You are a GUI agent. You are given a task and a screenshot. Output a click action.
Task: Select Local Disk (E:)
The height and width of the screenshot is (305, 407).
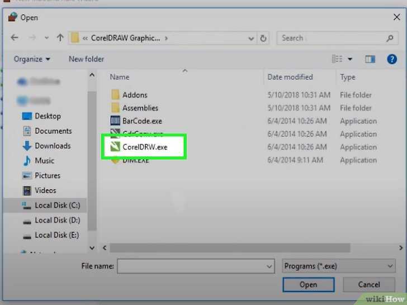[x=57, y=235]
